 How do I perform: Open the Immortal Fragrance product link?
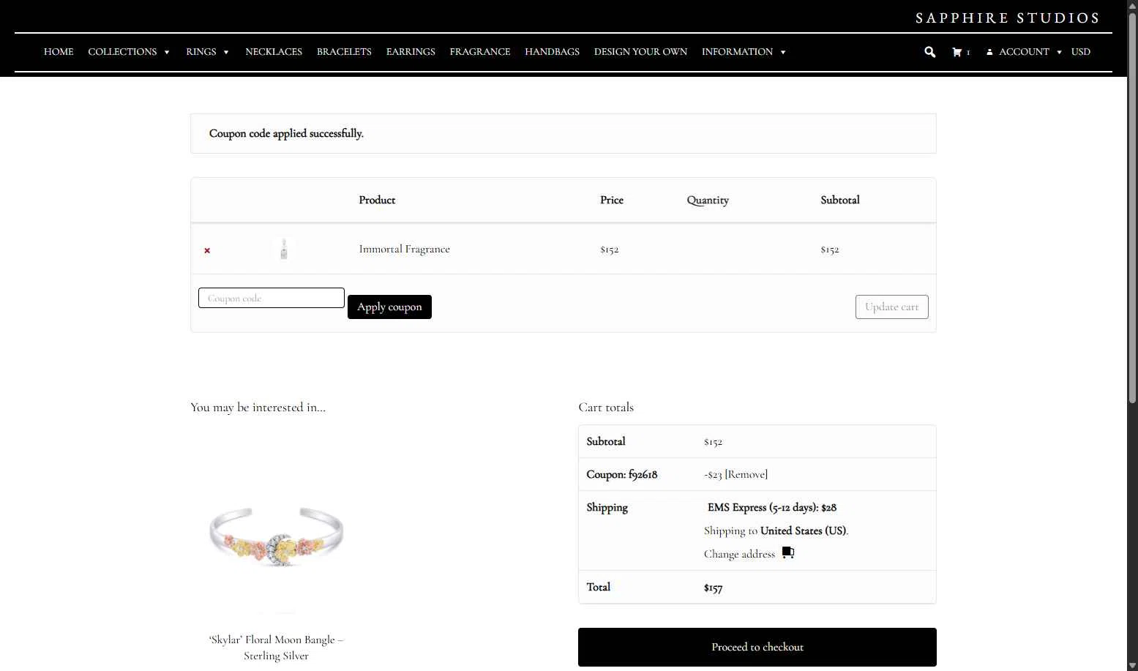[x=404, y=249]
